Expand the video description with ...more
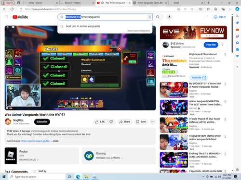 coord(55,141)
